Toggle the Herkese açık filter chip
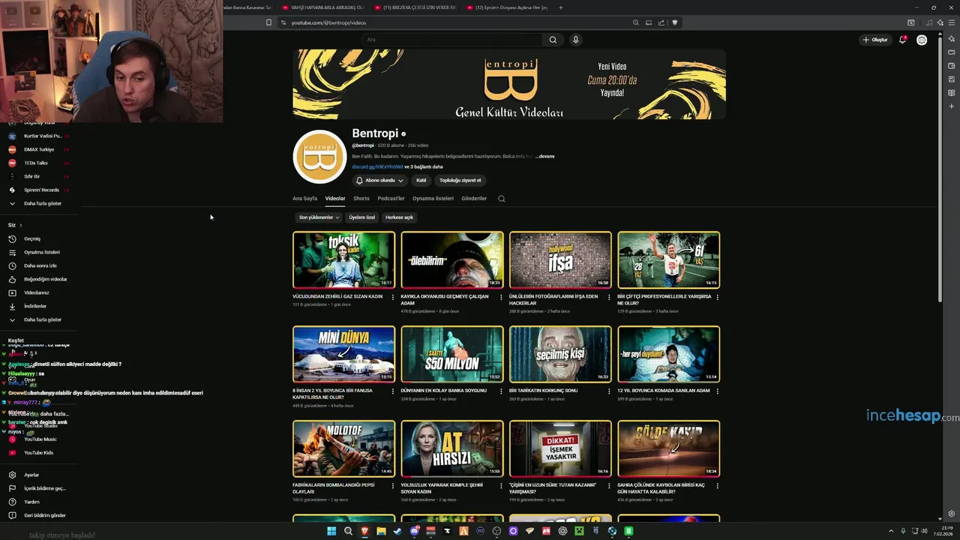Image resolution: width=960 pixels, height=540 pixels. (399, 217)
